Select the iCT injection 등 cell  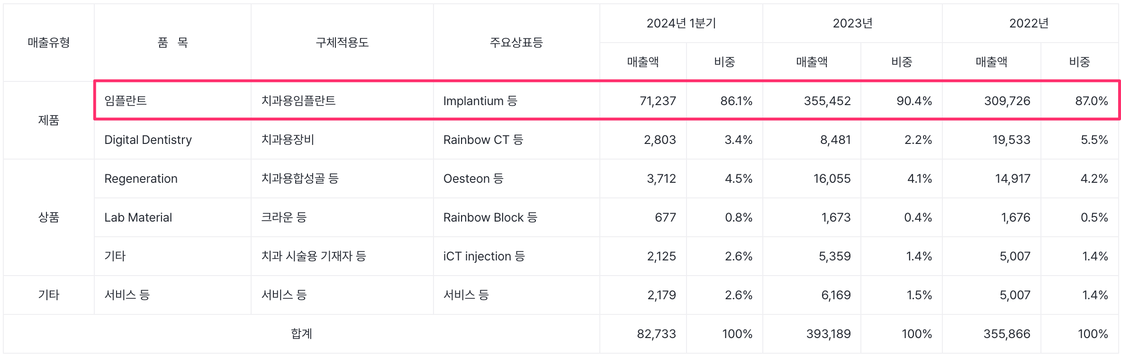484,256
